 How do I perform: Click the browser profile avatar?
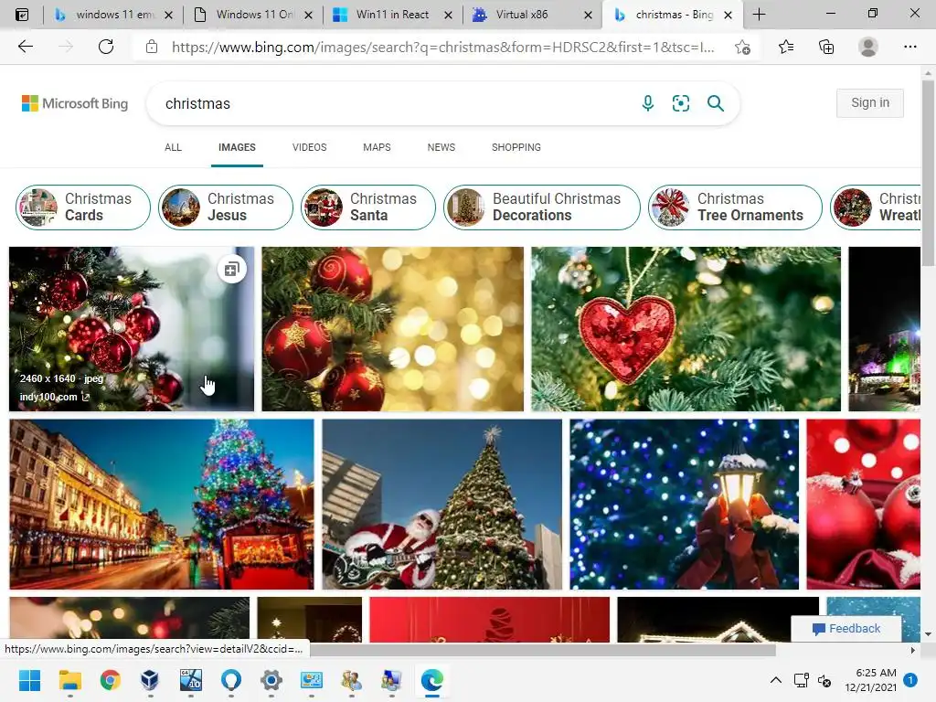pos(868,47)
